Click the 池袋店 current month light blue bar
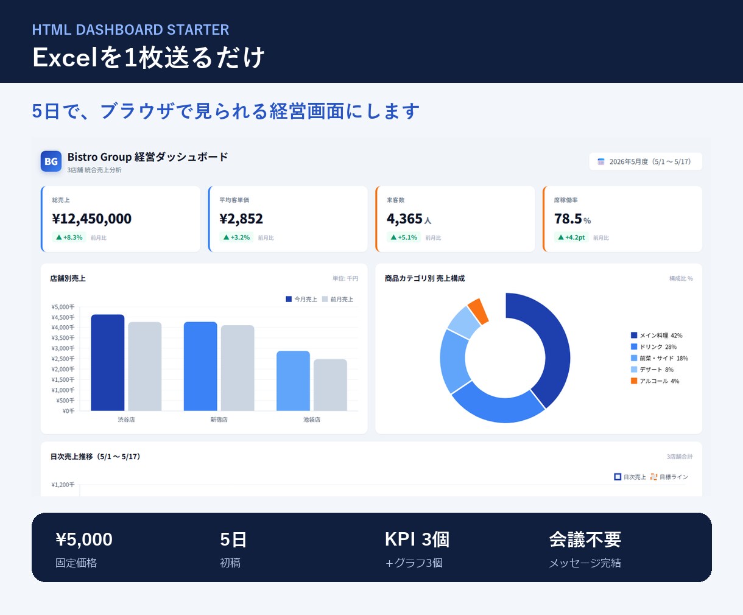 293,381
